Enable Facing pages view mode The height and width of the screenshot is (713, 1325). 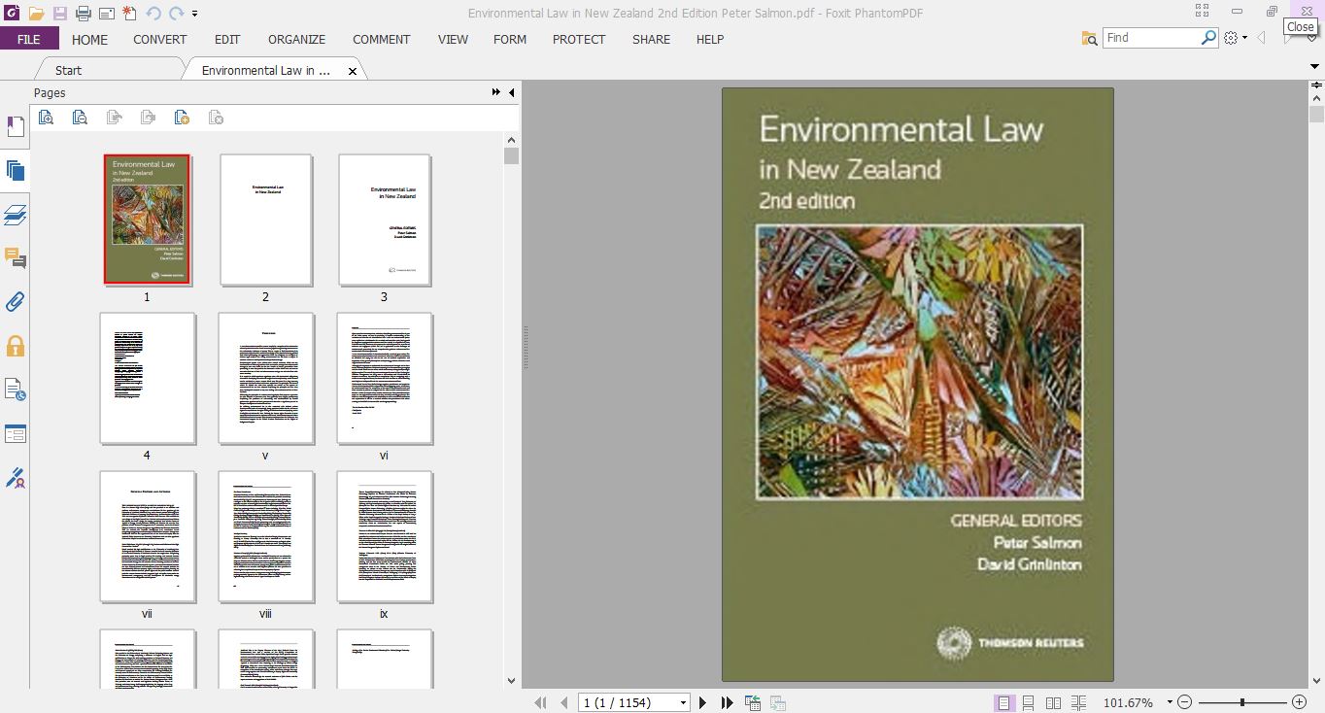1053,702
